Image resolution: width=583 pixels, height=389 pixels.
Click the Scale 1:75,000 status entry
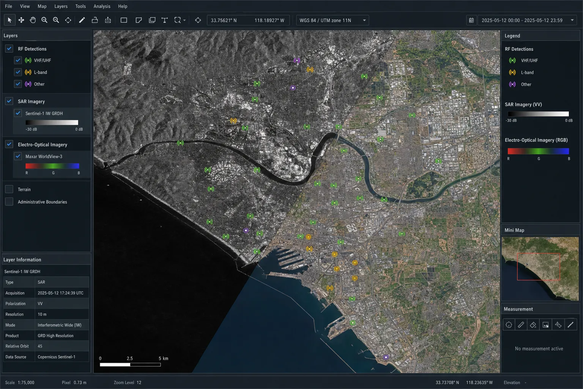pos(20,383)
